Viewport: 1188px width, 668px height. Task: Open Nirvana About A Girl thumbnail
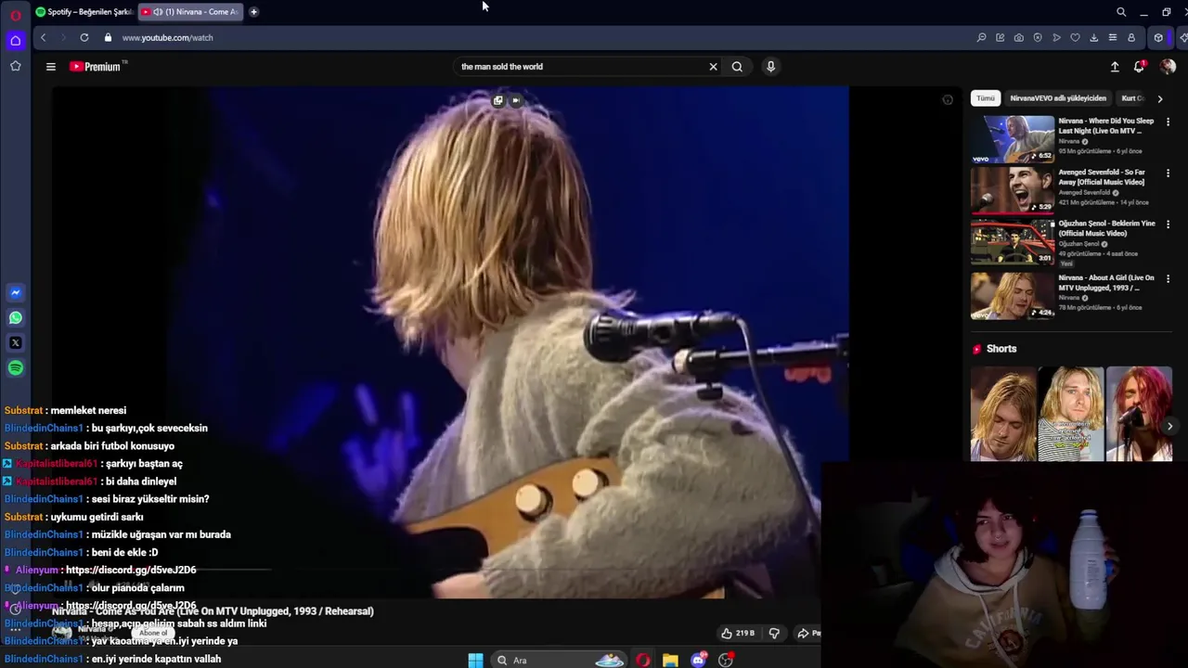(1013, 295)
